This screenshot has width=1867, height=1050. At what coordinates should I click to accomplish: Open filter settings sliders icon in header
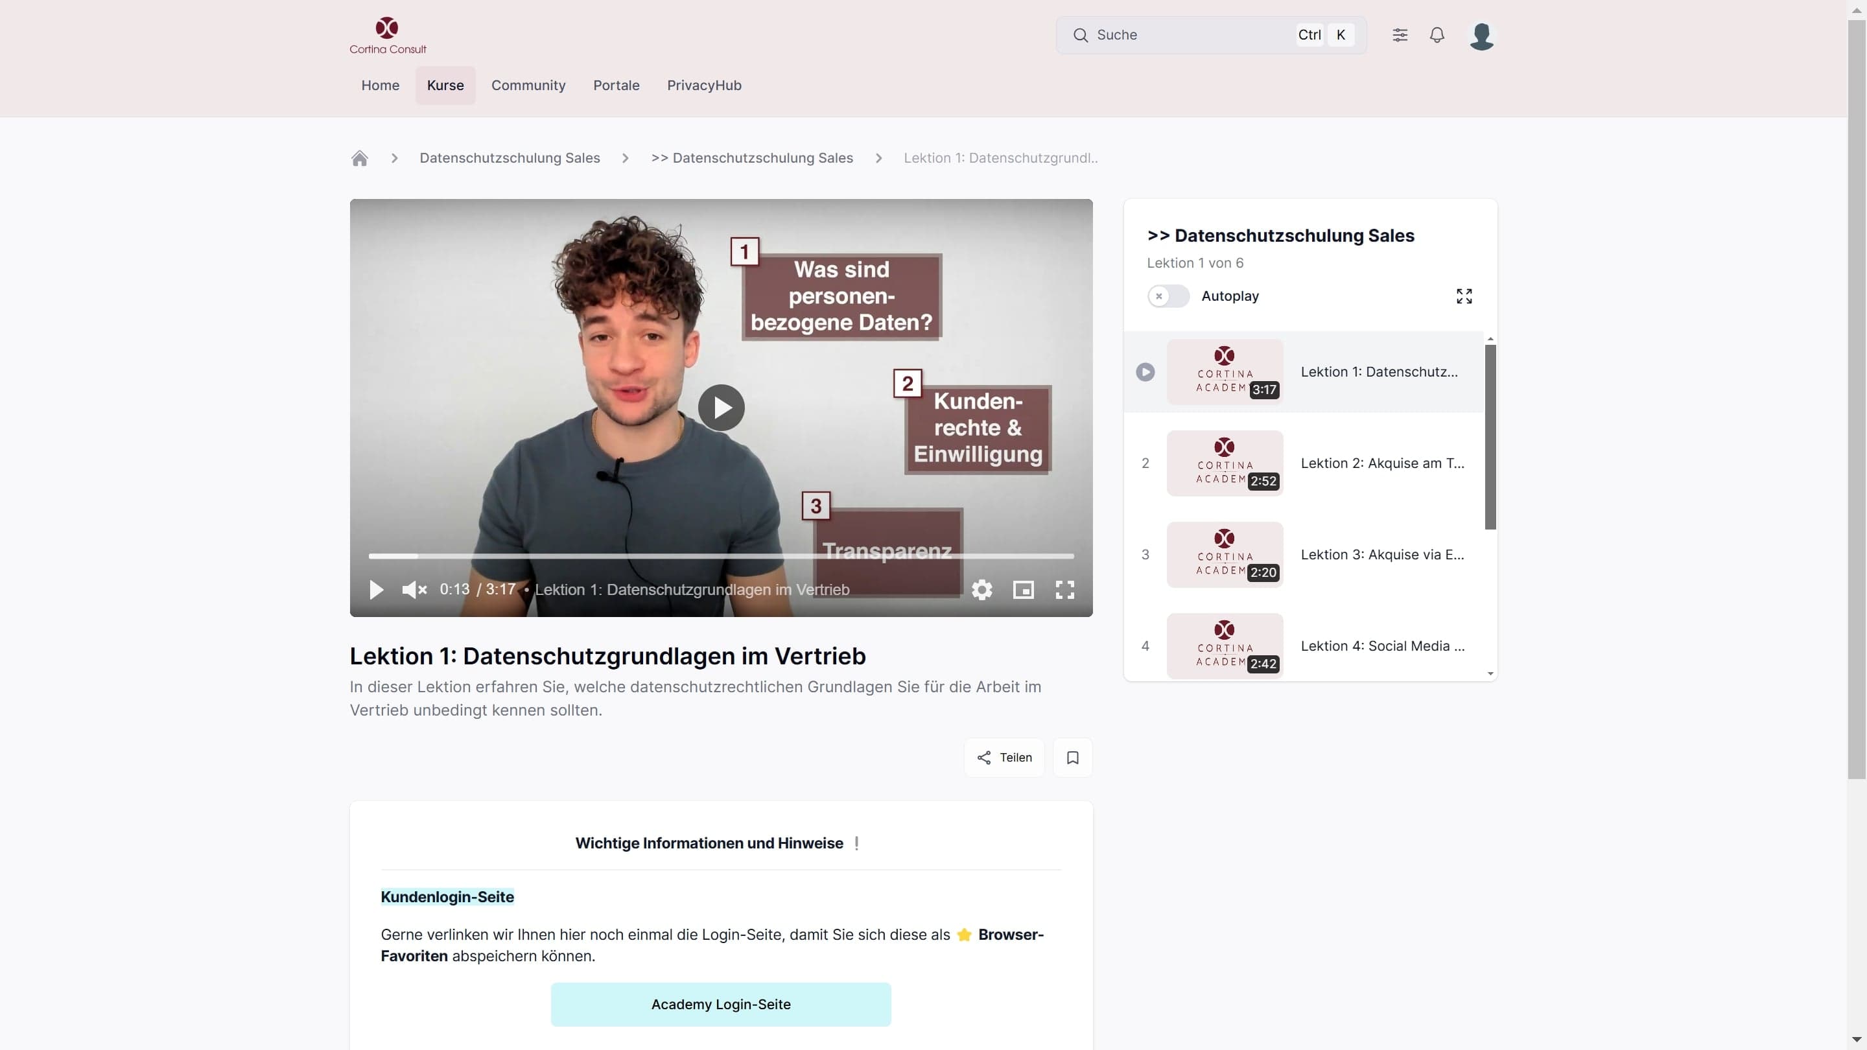1400,35
